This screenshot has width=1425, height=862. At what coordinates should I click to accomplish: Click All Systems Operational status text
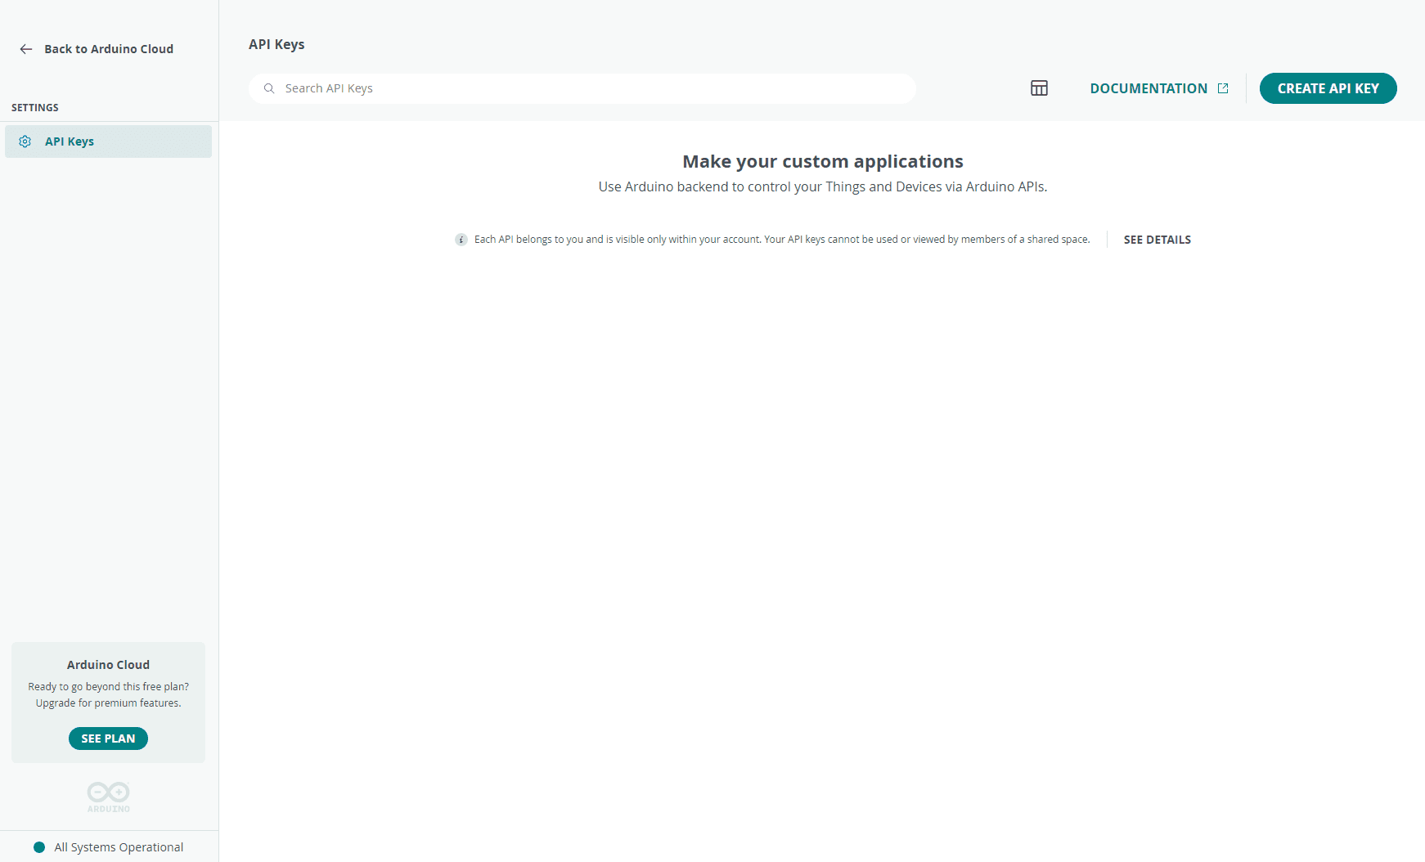tap(118, 846)
